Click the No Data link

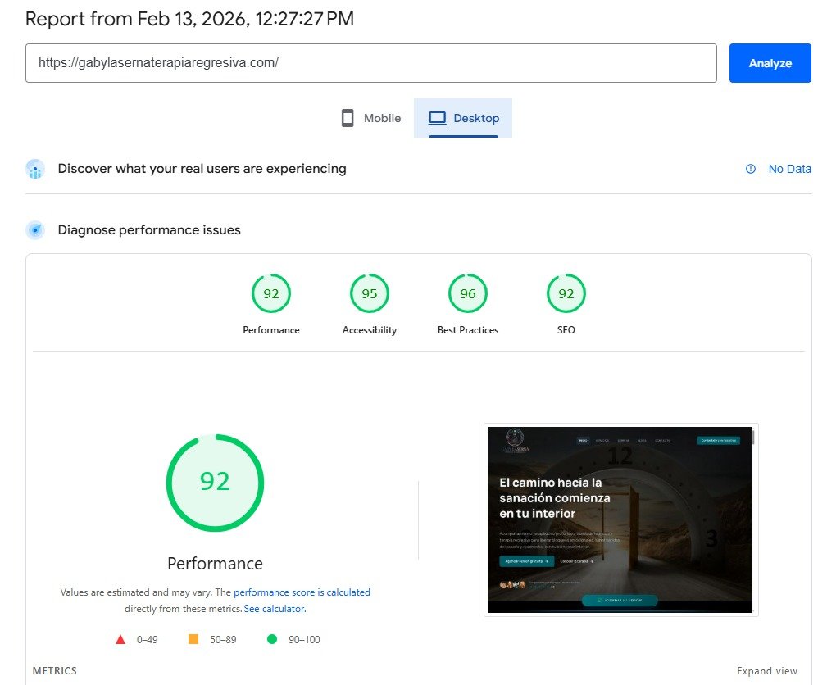click(789, 169)
